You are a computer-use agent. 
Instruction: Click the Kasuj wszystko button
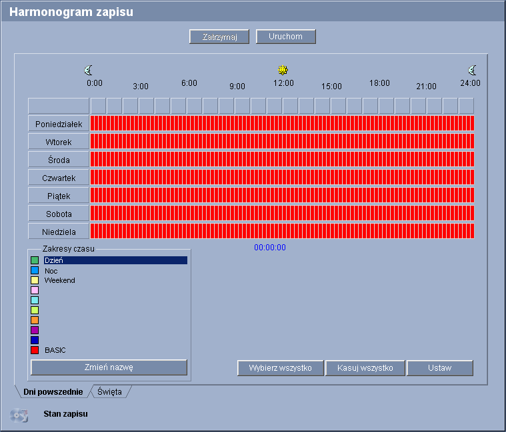click(365, 368)
